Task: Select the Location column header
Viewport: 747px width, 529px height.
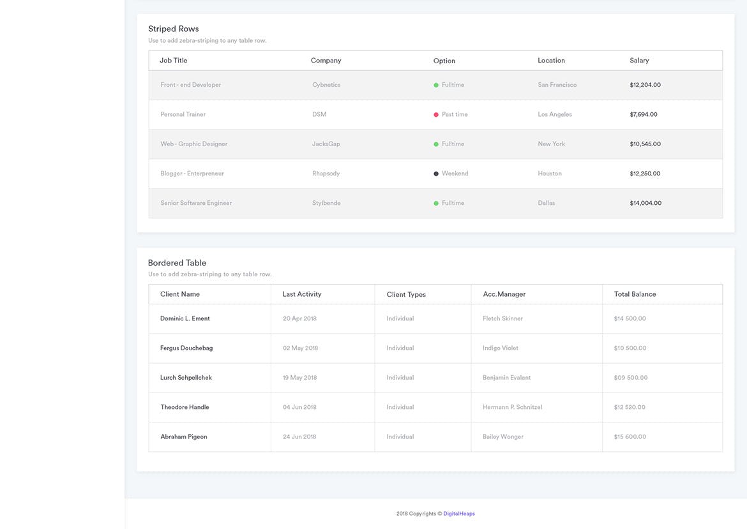Action: (x=551, y=60)
